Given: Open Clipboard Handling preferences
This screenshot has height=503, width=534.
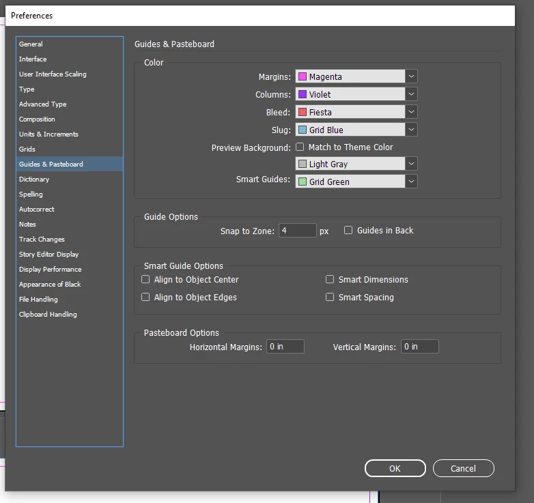Looking at the screenshot, I should pyautogui.click(x=70, y=314).
